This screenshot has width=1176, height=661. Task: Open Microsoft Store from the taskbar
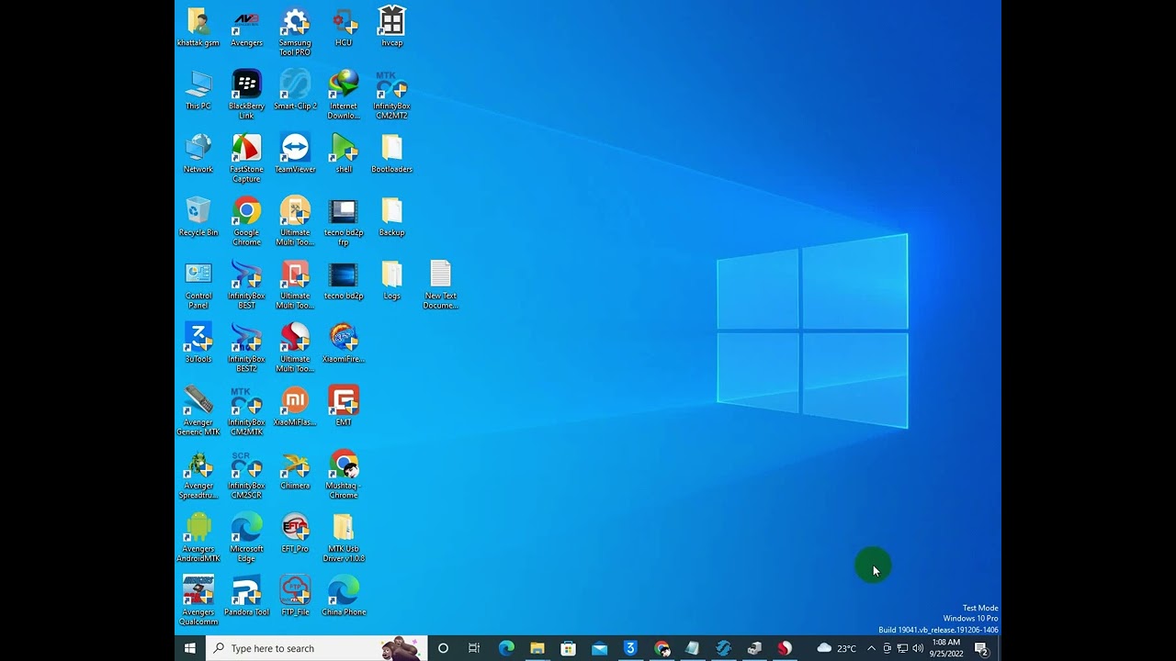point(568,648)
